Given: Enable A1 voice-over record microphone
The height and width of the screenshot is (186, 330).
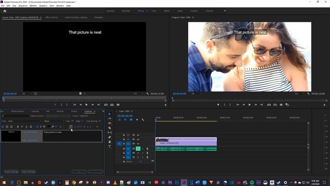Looking at the screenshot, I should (x=147, y=149).
